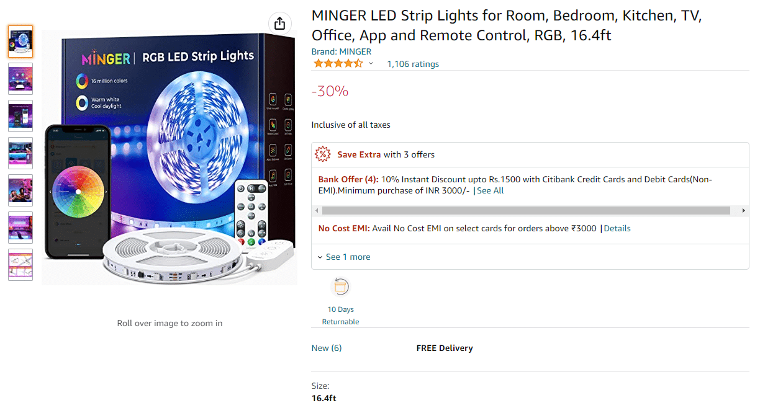Viewport: 760px width, 408px height.
Task: Select the fourth product thumbnail
Action: [x=20, y=153]
